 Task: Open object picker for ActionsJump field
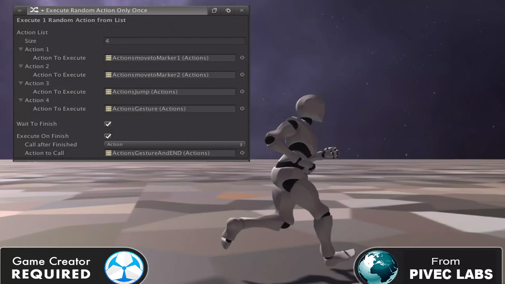[242, 92]
